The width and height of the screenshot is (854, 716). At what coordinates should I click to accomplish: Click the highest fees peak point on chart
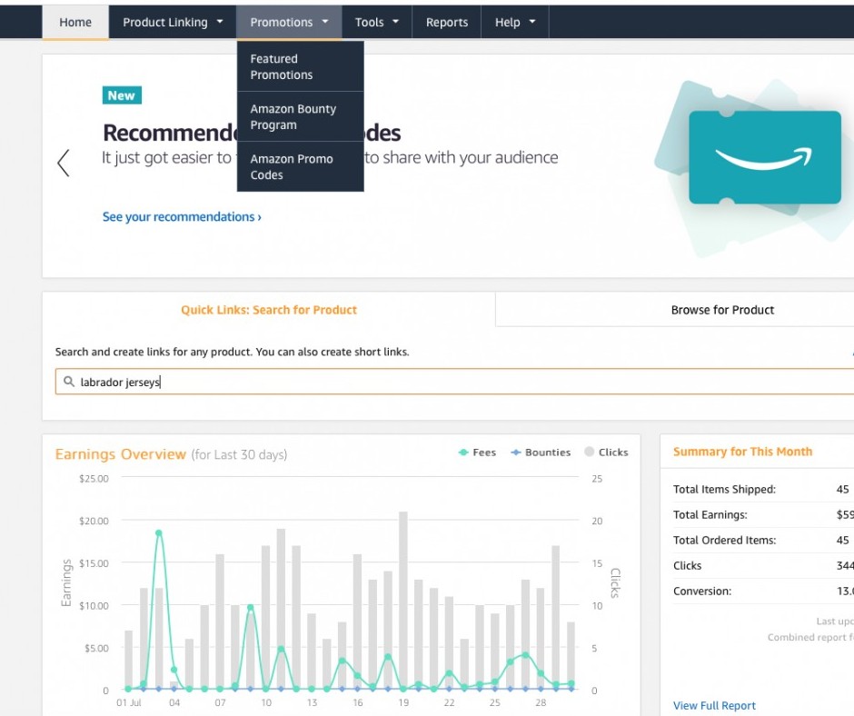pos(158,533)
